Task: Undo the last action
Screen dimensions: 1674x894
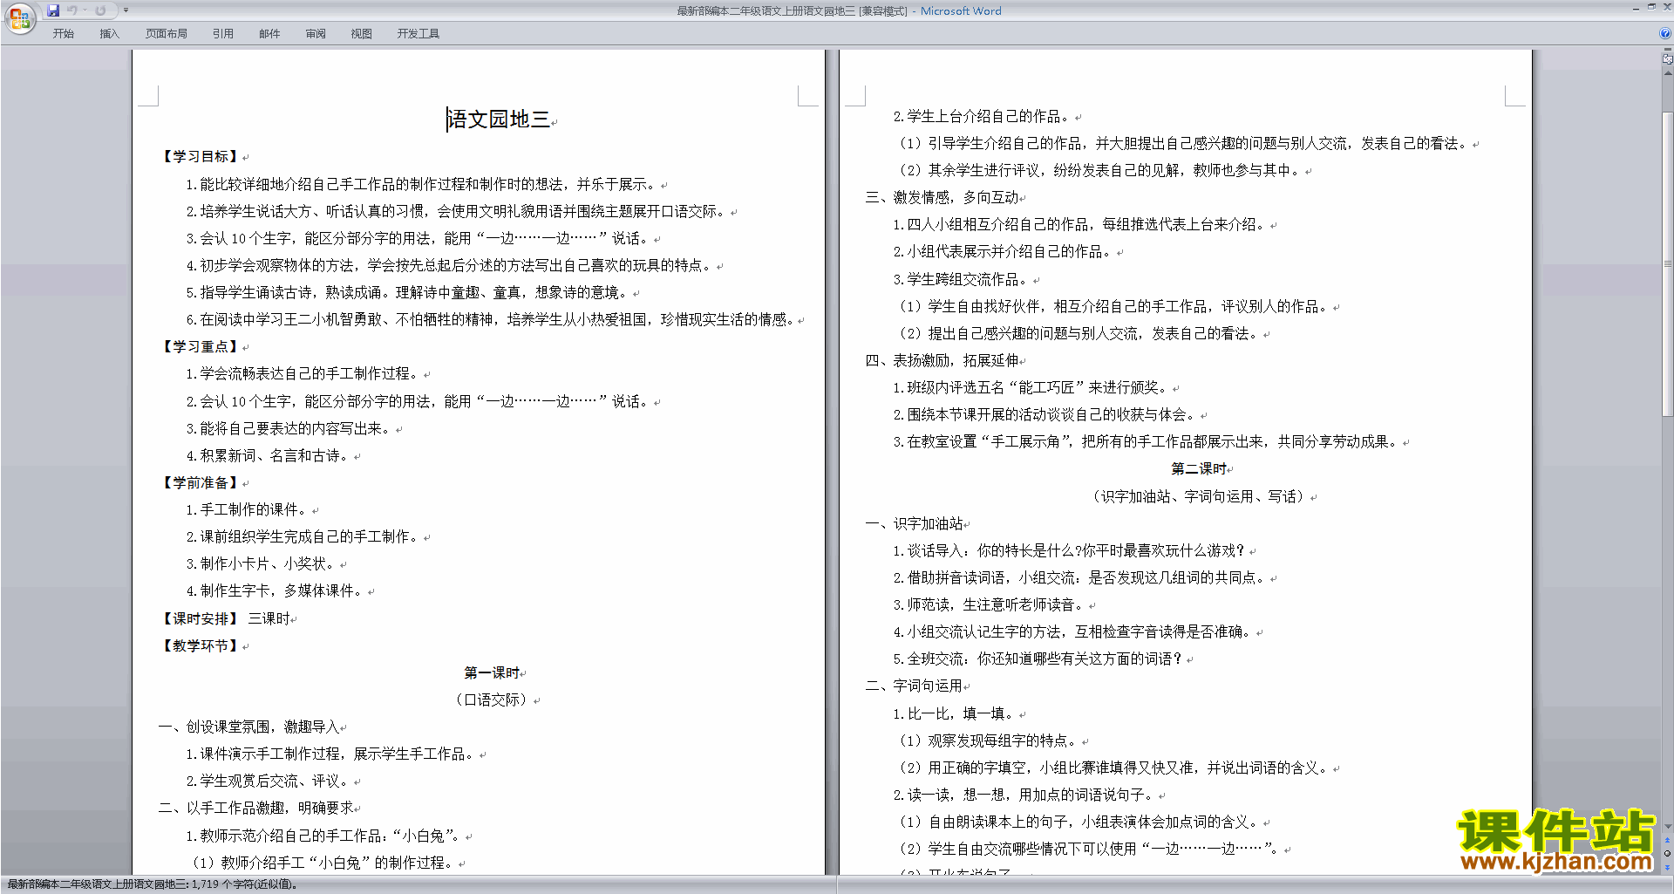Action: [72, 10]
